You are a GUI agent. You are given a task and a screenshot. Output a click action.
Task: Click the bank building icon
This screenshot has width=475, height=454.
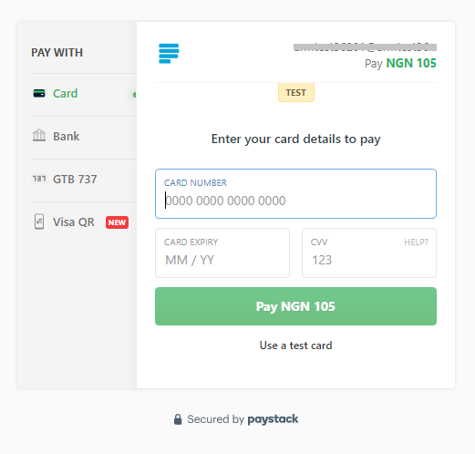coord(39,136)
